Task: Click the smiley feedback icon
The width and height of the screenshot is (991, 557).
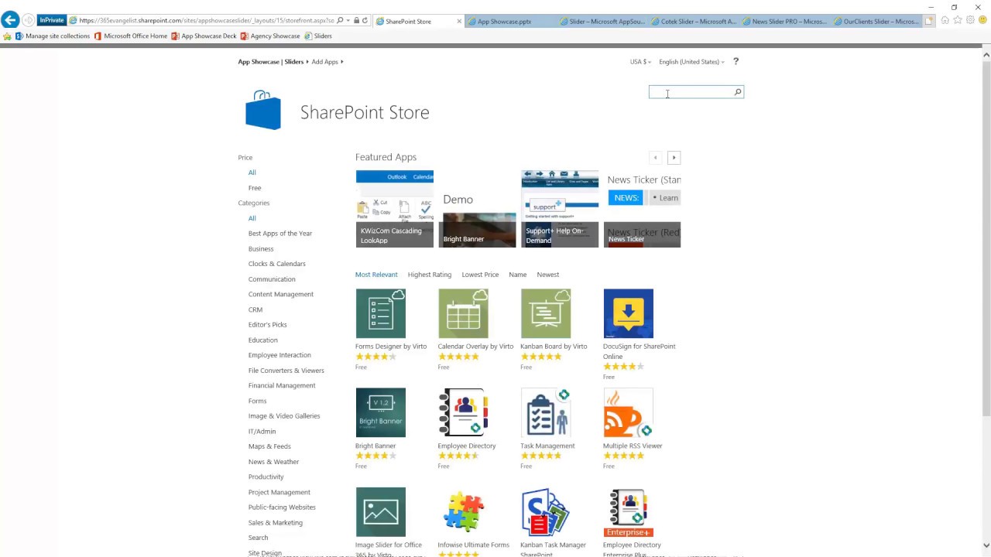Action: pos(982,20)
